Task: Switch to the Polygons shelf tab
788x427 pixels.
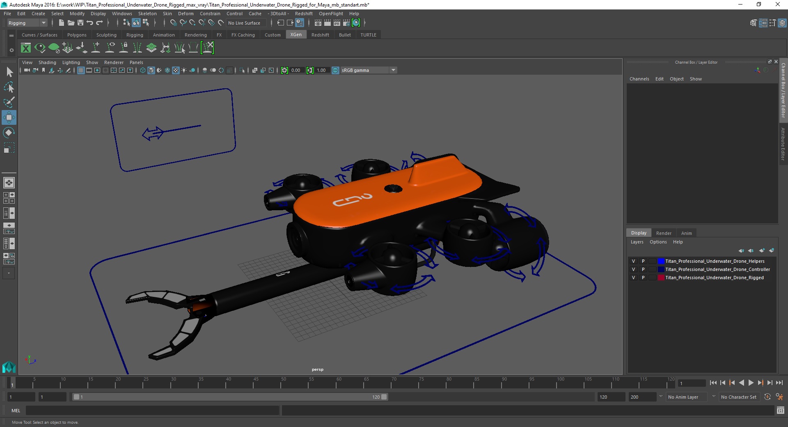Action: pos(77,35)
